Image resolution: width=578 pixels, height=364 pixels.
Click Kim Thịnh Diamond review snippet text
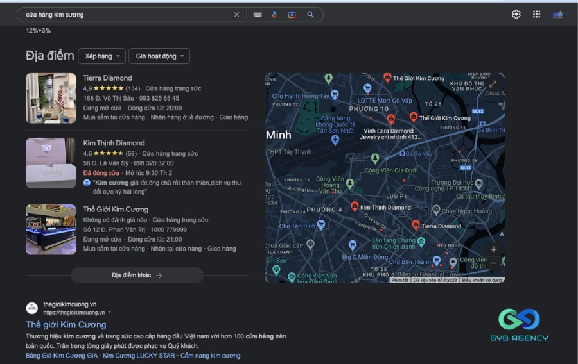(166, 186)
